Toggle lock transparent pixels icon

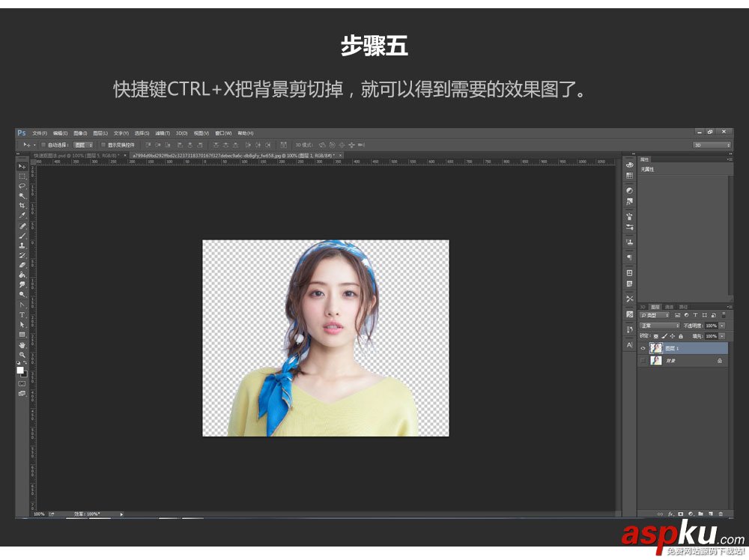[656, 336]
